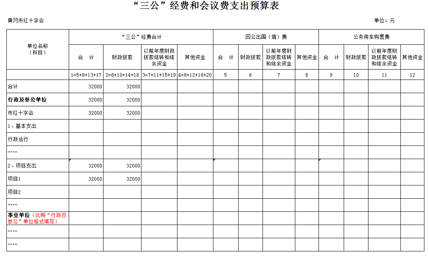
Task: Select 32000 in 2、项目支出 row, first 财政拨款 column
Action: [133, 165]
